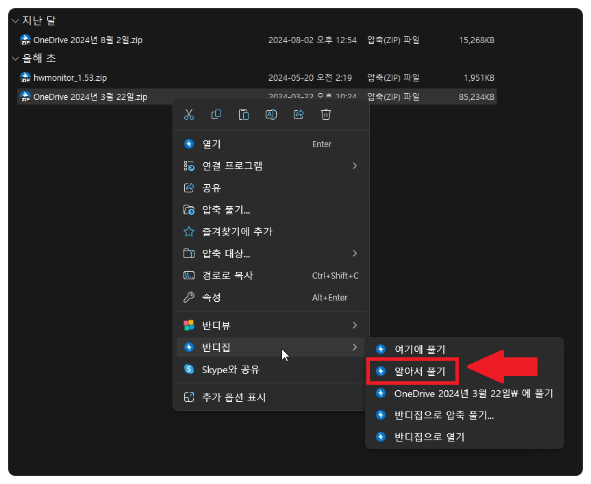The height and width of the screenshot is (484, 591).
Task: Click date 2024-08-02 오후 12:54
Action: 312,40
